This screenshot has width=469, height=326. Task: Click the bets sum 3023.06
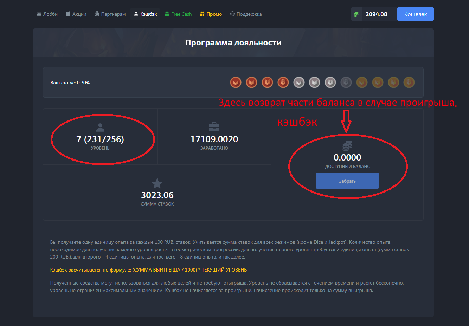coord(157,195)
